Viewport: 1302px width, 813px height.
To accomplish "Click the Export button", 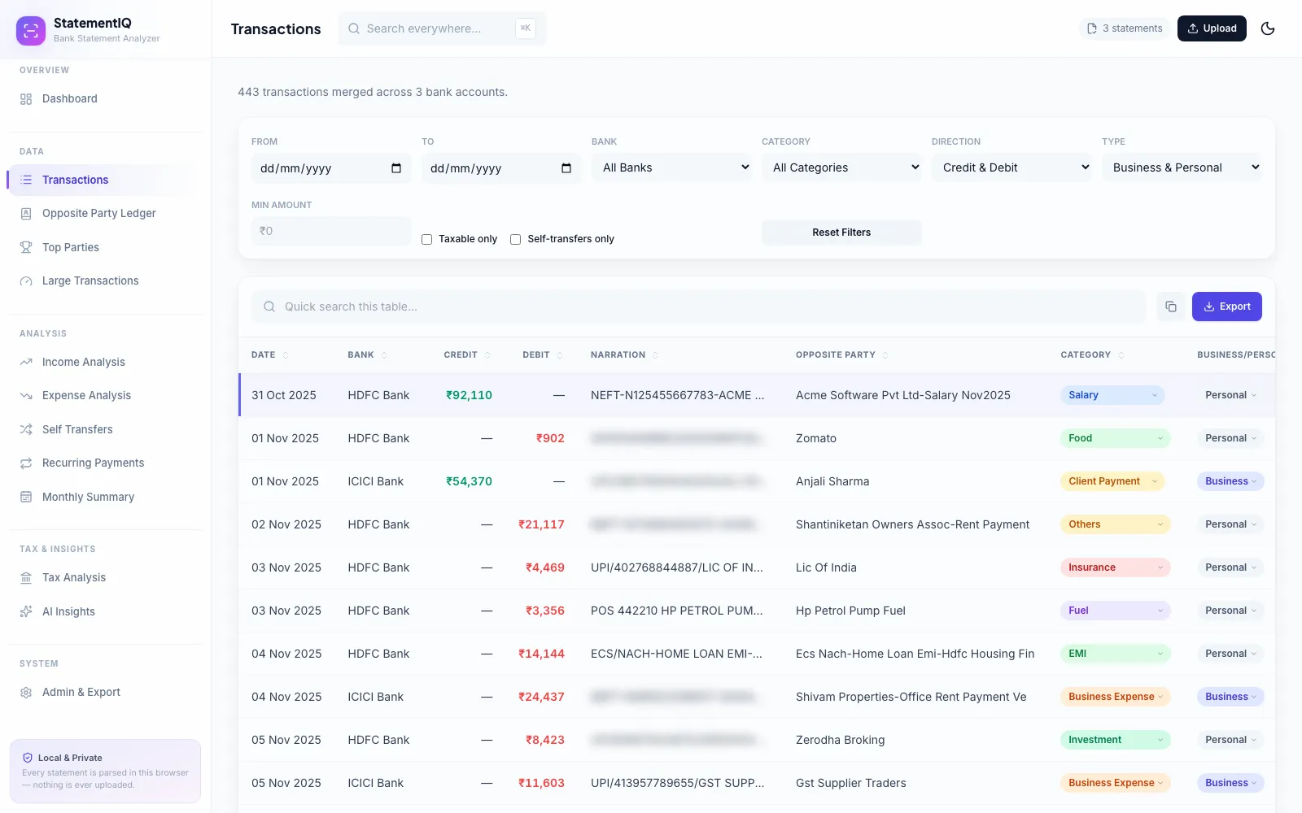I will [x=1227, y=307].
